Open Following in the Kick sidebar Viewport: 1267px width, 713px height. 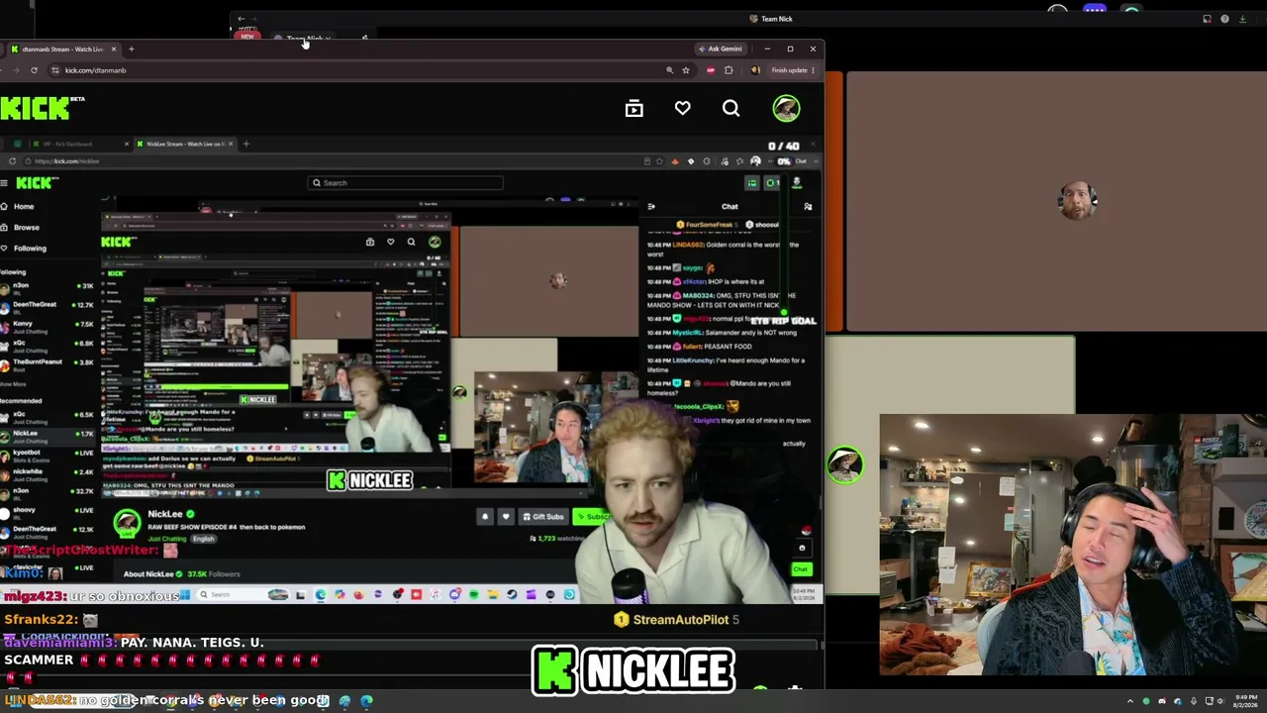coord(30,249)
